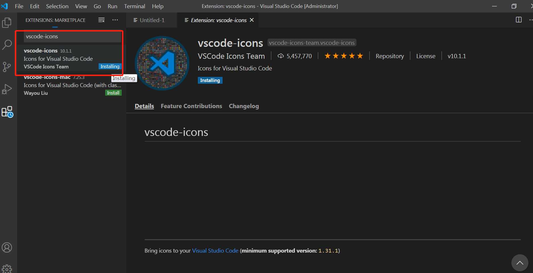Open the Edit menu

35,6
